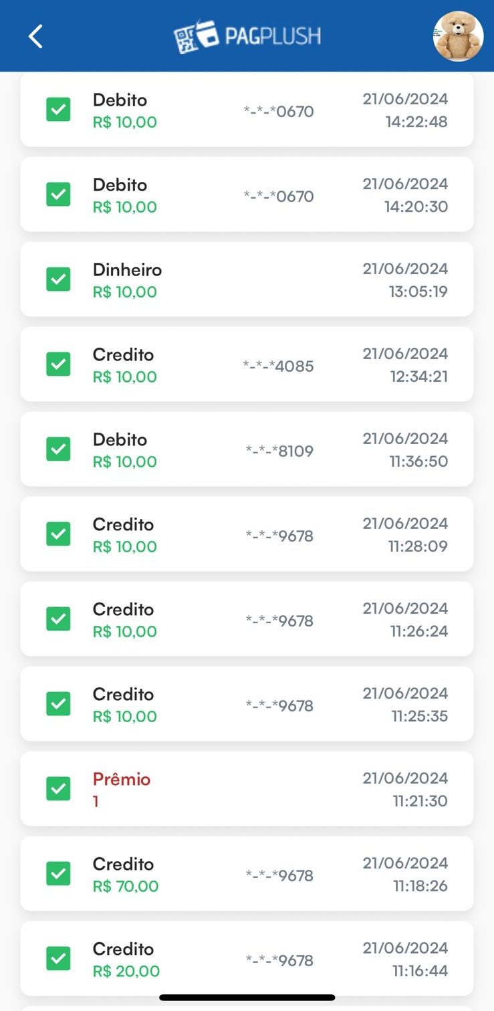Image resolution: width=494 pixels, height=1011 pixels.
Task: Open the Dinheiro R$ 10,00 transaction
Action: pyautogui.click(x=247, y=279)
